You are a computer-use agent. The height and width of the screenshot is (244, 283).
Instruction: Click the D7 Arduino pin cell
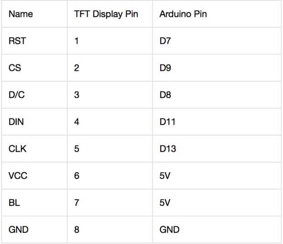coord(165,41)
